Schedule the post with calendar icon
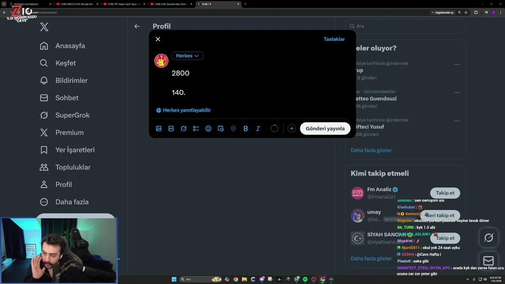 [x=221, y=129]
